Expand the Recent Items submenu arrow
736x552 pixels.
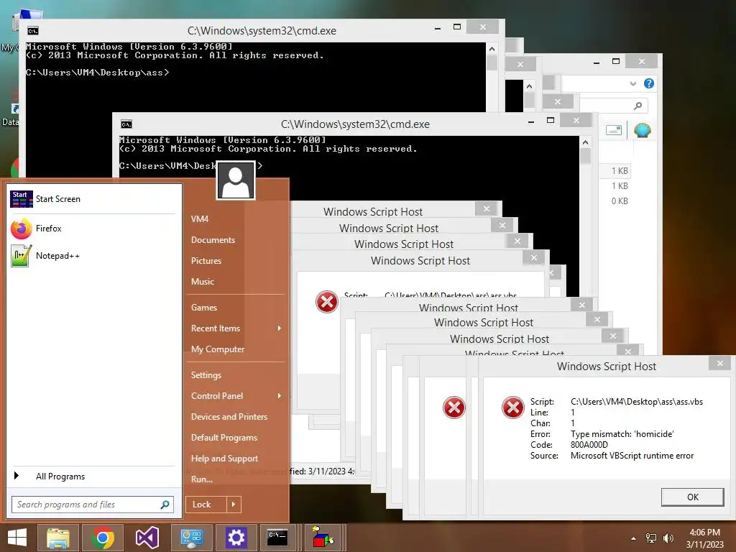pos(280,328)
